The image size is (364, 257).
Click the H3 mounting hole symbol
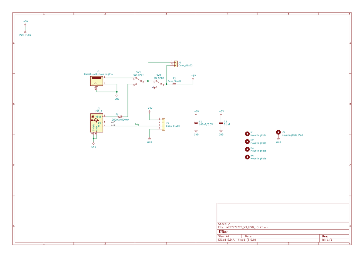point(247,149)
